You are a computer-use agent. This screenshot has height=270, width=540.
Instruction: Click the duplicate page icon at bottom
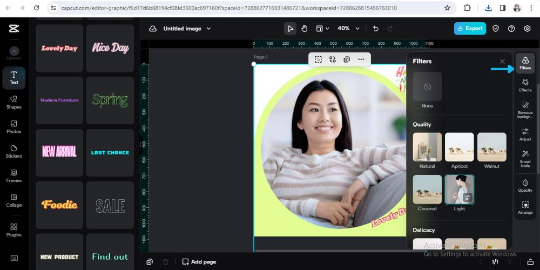(x=150, y=262)
